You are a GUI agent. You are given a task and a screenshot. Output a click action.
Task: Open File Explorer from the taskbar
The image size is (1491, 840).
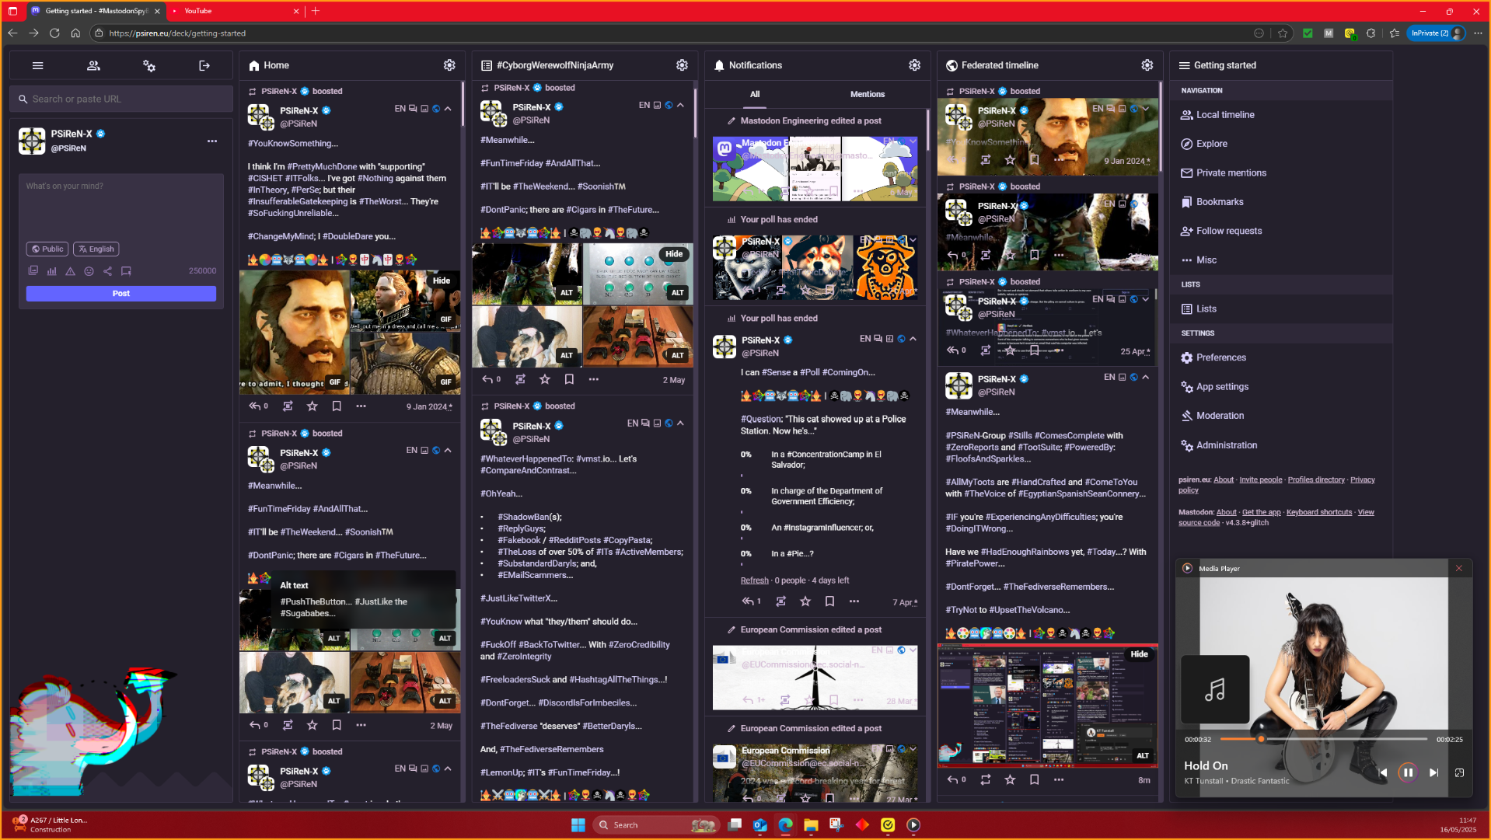[811, 825]
